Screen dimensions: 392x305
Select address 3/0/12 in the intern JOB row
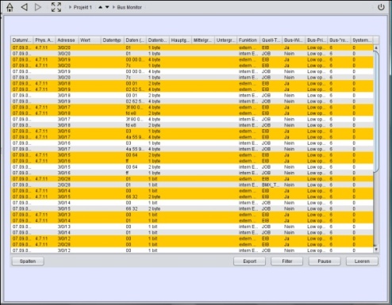coord(67,250)
